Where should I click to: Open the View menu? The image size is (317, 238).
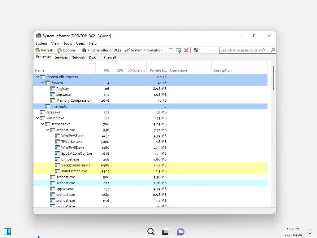(55, 43)
